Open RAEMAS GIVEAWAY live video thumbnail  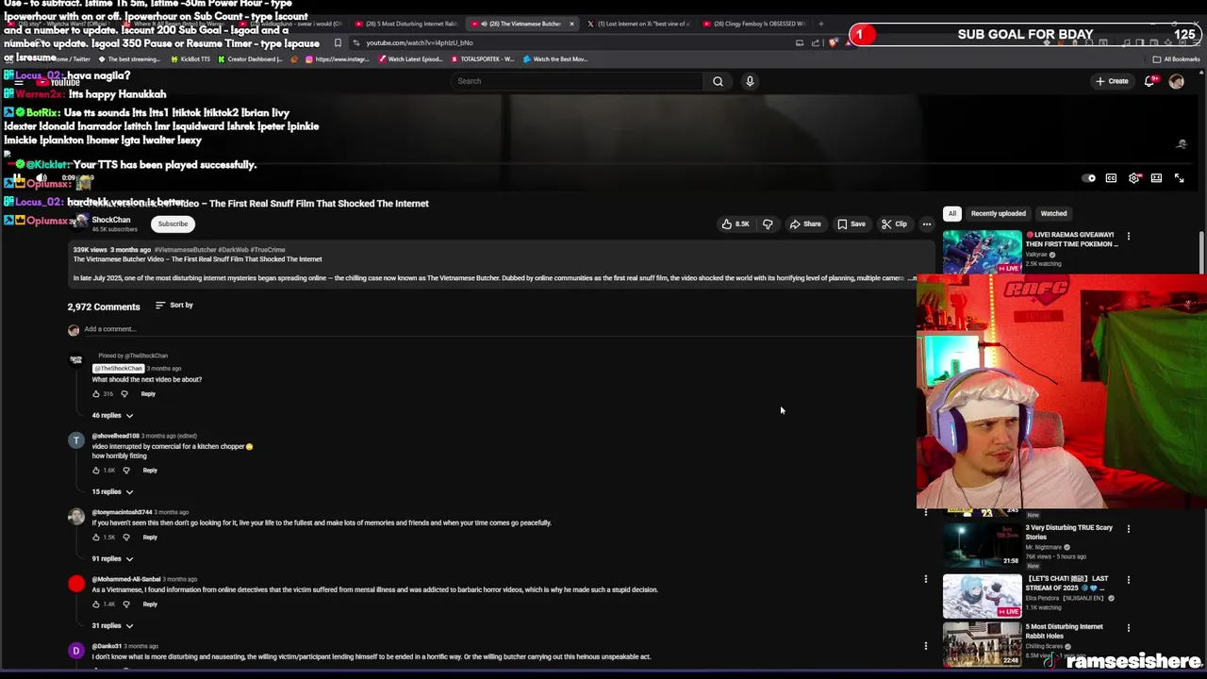982,252
